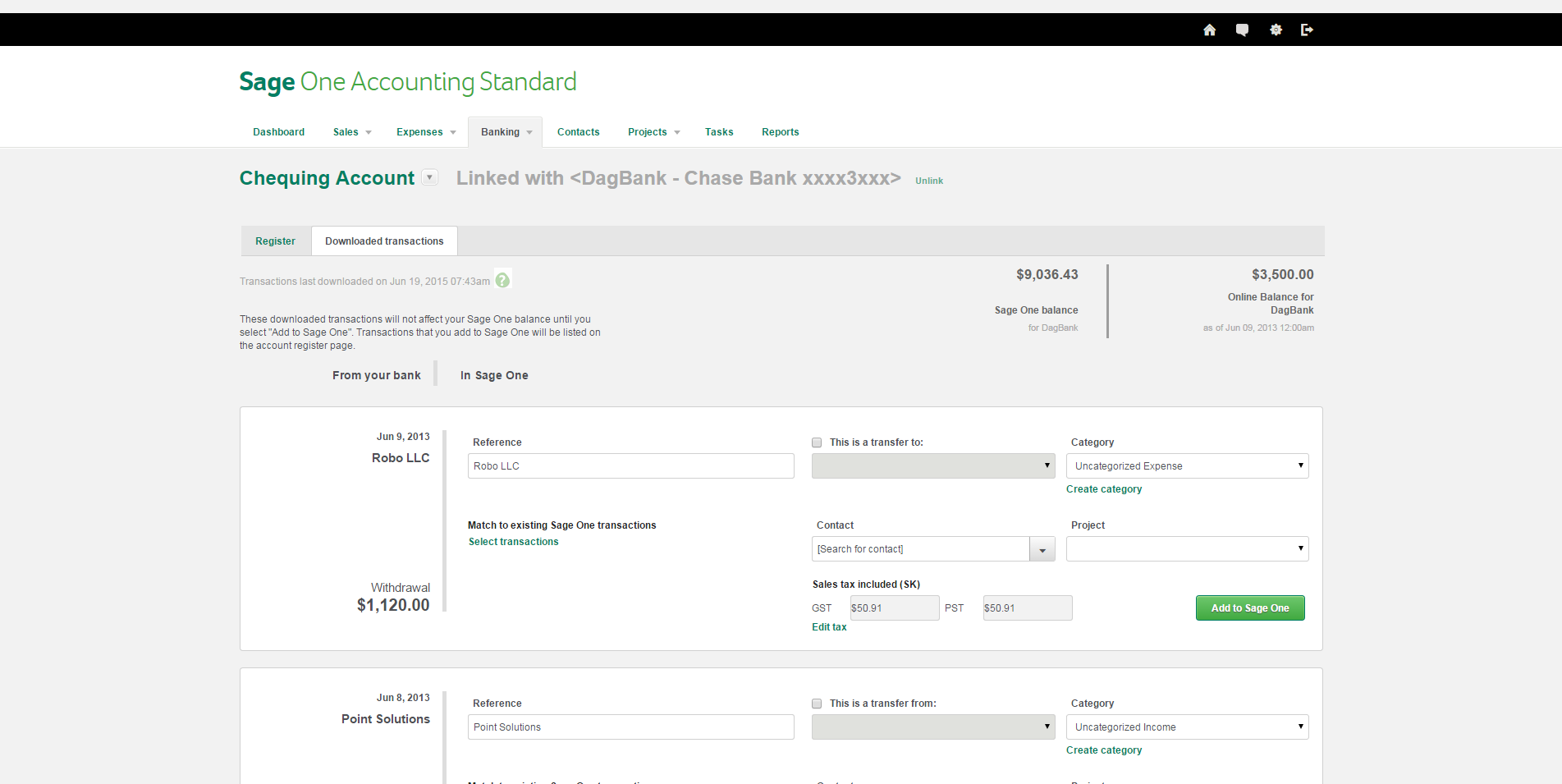
Task: Toggle the transfer checkbox on Jun 9 transaction
Action: 817,442
